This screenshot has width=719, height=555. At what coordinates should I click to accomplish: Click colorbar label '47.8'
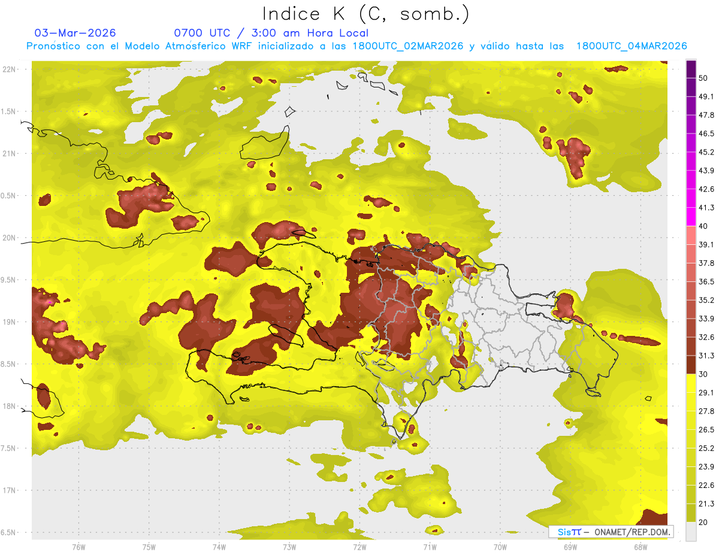tap(706, 115)
